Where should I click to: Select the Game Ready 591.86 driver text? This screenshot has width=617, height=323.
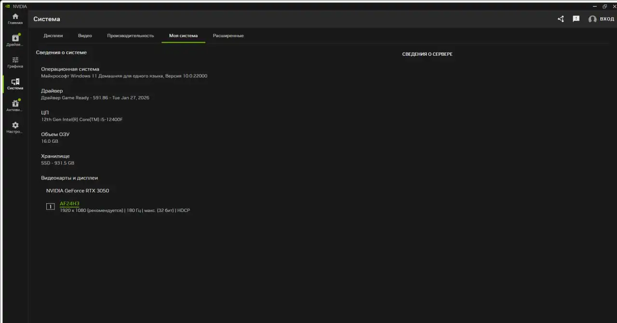coord(95,98)
